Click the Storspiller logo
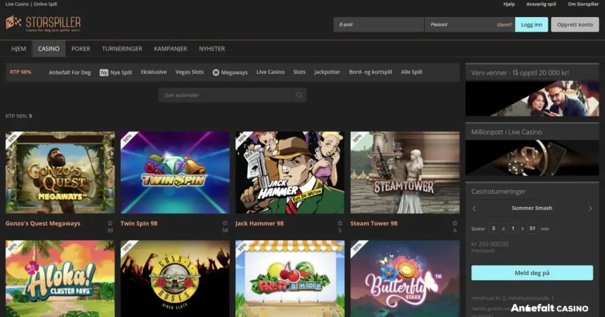This screenshot has width=605, height=317. click(43, 24)
